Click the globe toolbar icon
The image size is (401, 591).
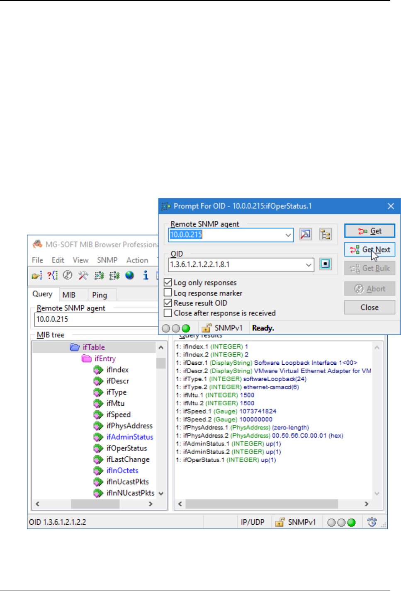[130, 275]
